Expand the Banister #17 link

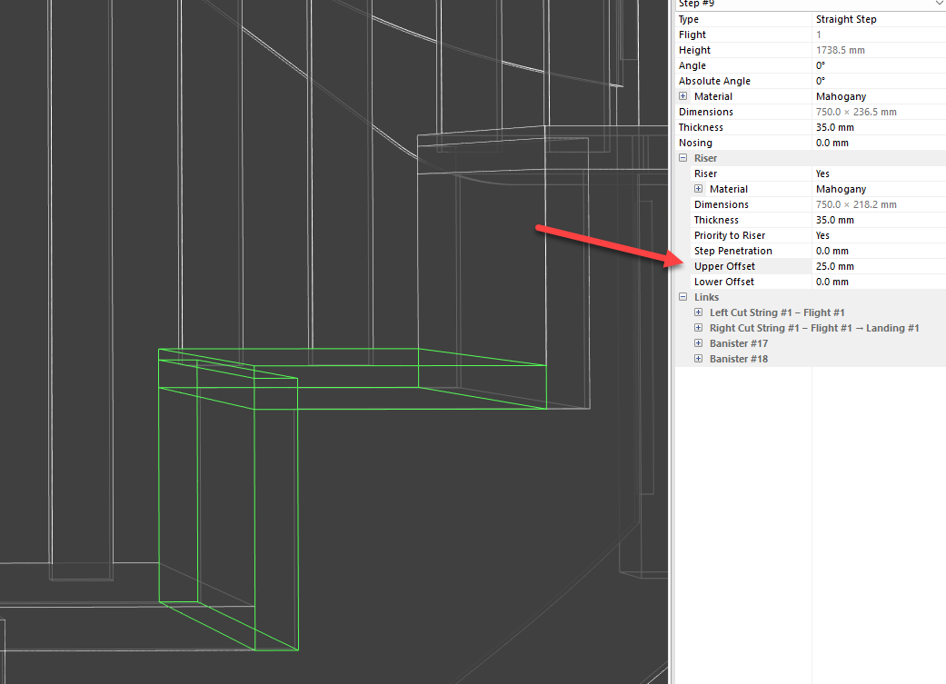(x=699, y=343)
